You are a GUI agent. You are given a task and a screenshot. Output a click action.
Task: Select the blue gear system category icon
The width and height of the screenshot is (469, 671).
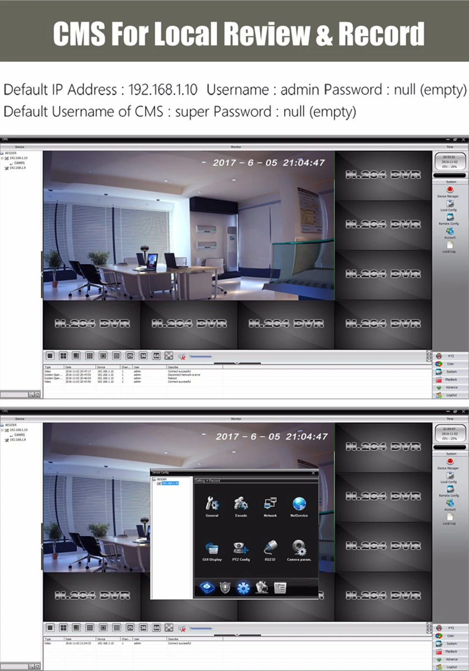pyautogui.click(x=243, y=587)
